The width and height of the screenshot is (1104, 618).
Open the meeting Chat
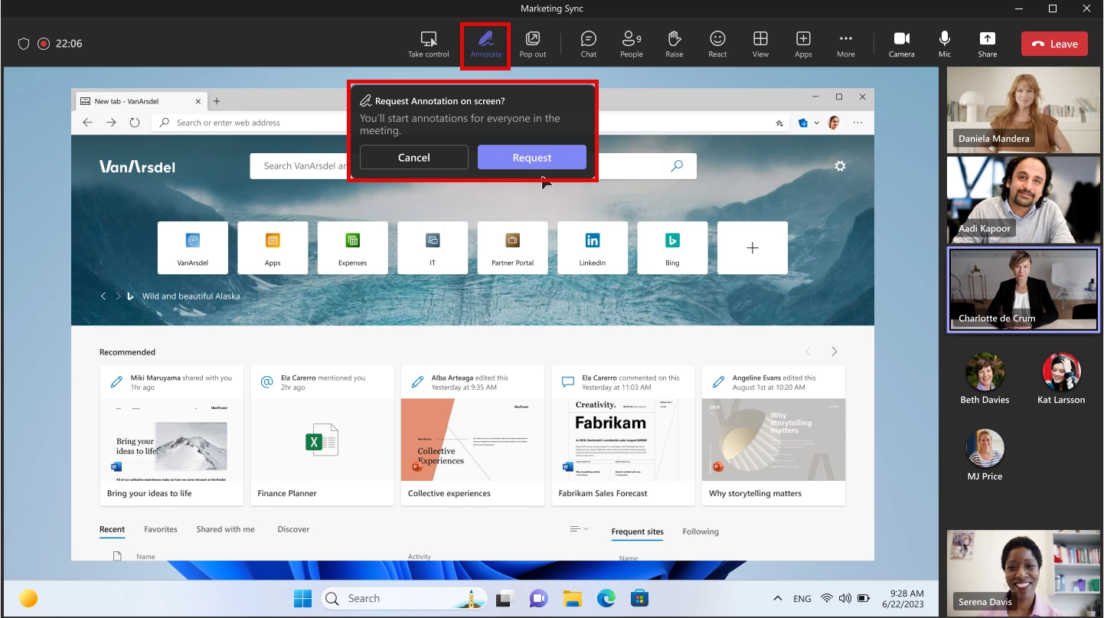[588, 44]
